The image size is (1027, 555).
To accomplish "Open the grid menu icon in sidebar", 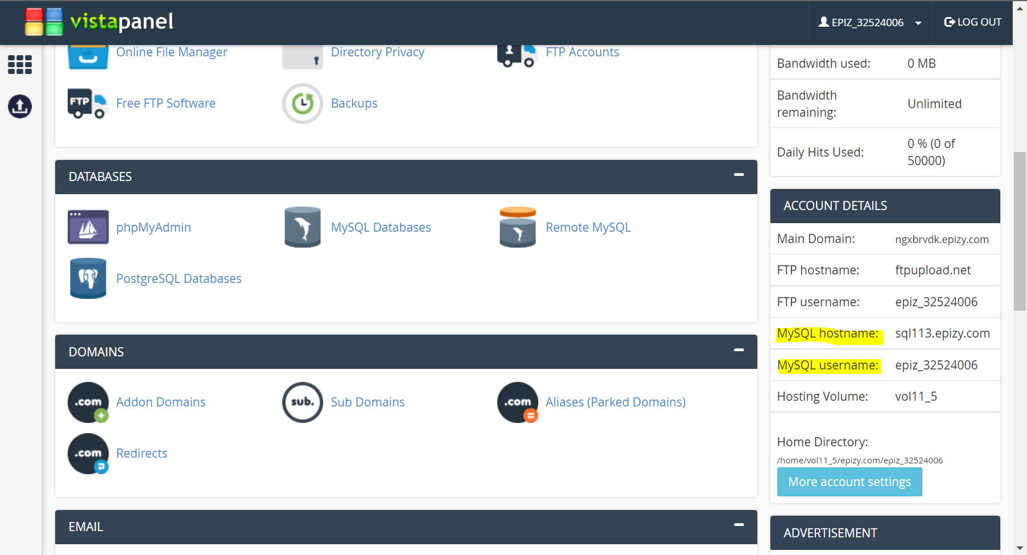I will coord(20,64).
